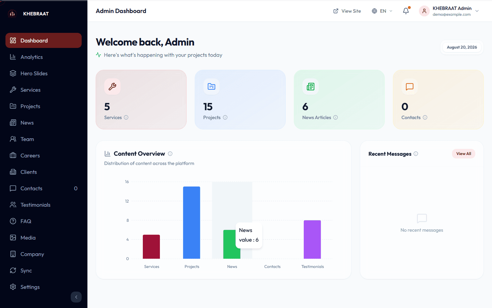The height and width of the screenshot is (308, 492).
Task: Open the notifications bell
Action: pyautogui.click(x=406, y=11)
